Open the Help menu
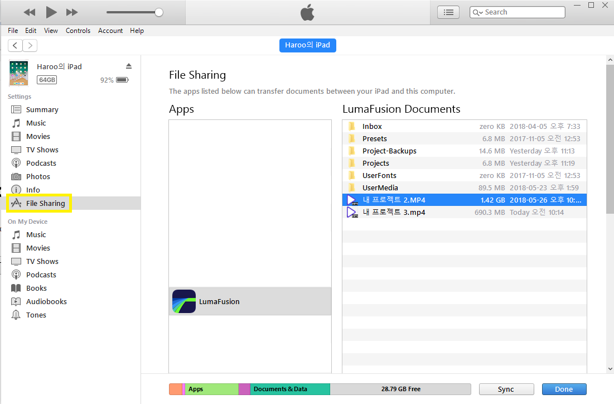 point(137,31)
